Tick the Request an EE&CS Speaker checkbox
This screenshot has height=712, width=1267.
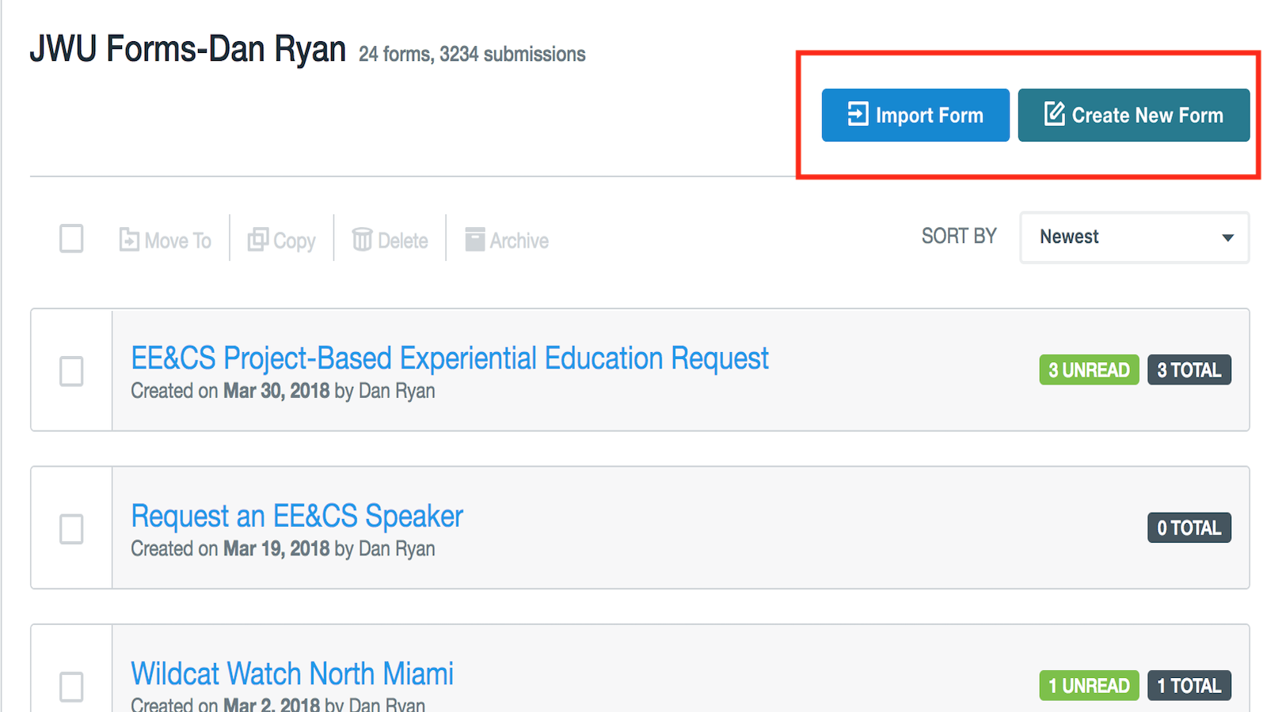pyautogui.click(x=71, y=529)
